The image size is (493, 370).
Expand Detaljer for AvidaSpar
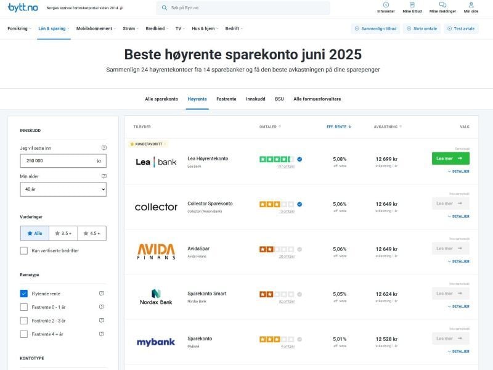(x=458, y=261)
